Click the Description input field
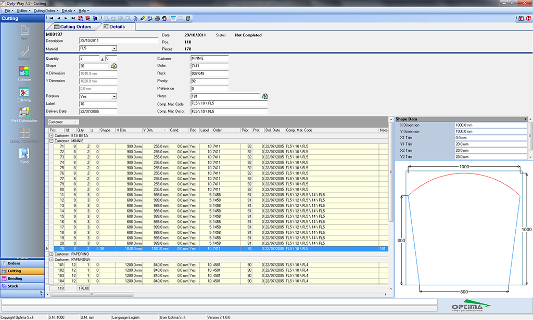This screenshot has width=533, height=320. click(x=119, y=41)
